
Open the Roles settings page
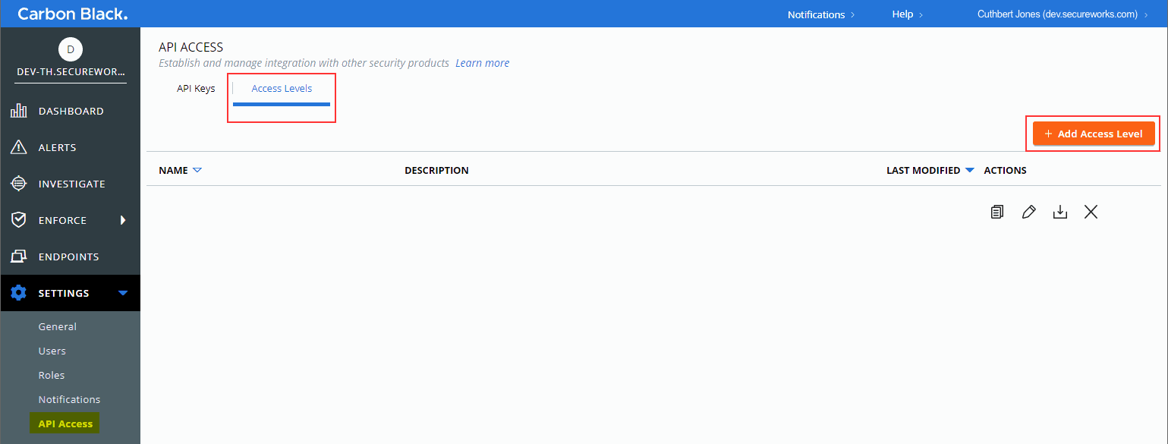point(52,375)
